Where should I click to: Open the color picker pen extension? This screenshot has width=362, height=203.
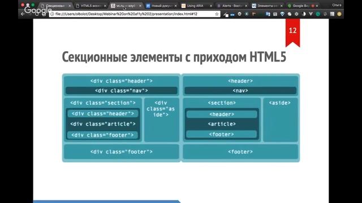(x=226, y=15)
